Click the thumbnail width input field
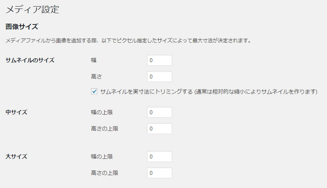The width and height of the screenshot is (327, 188). coord(159,60)
